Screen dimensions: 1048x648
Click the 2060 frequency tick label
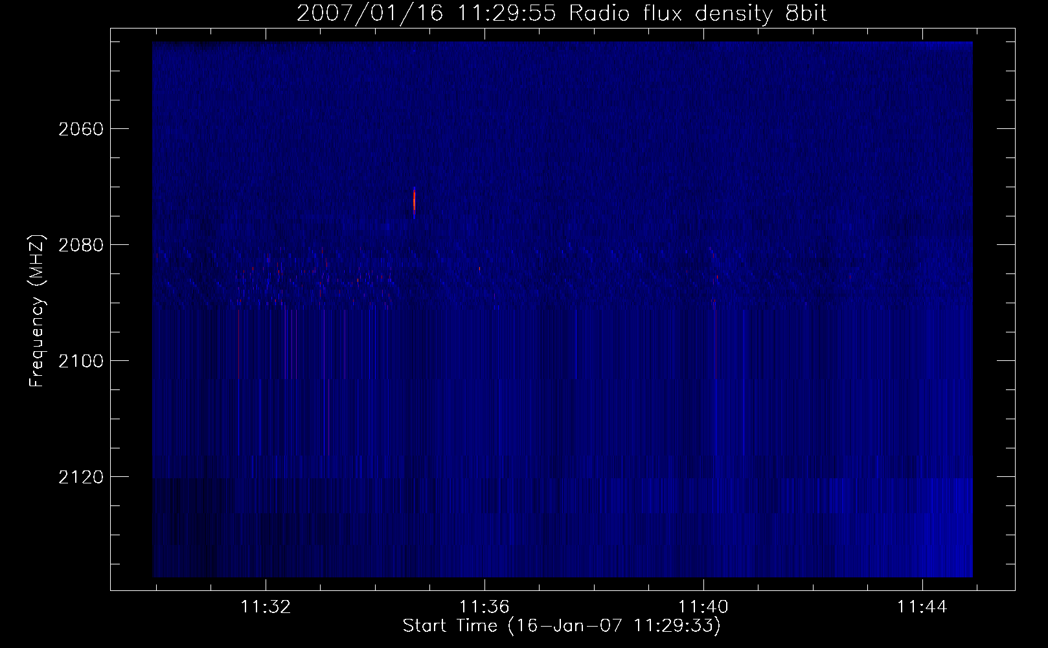81,129
